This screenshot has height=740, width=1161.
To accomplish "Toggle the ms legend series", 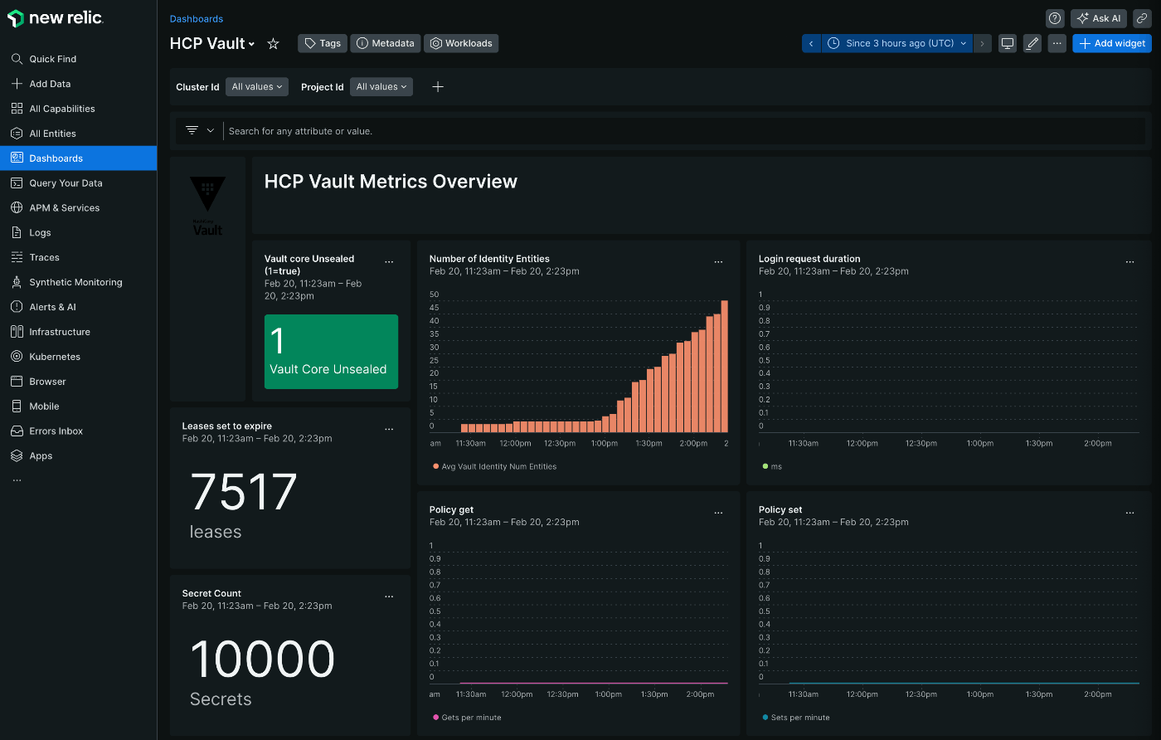I will tap(772, 467).
